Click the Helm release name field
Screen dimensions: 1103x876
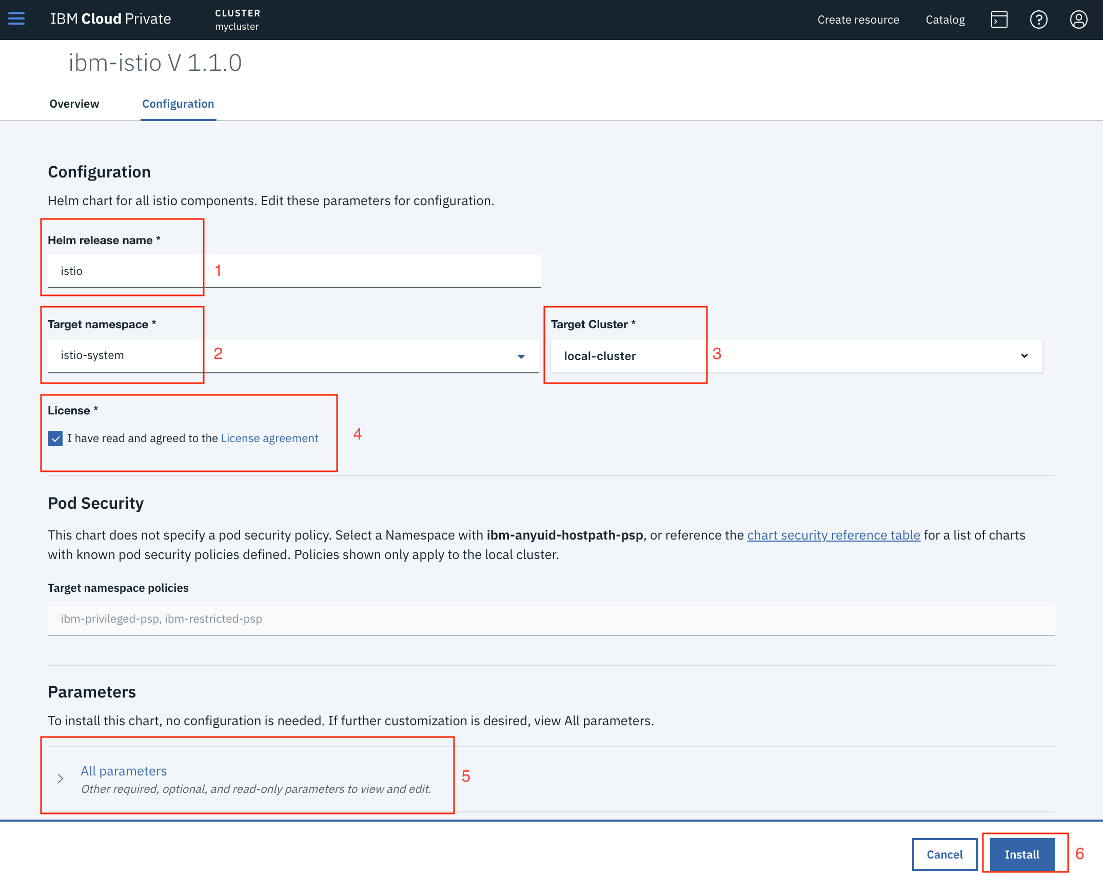(294, 271)
